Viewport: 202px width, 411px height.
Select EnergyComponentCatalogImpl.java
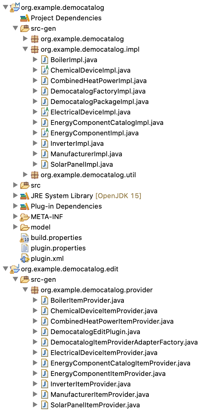point(107,122)
